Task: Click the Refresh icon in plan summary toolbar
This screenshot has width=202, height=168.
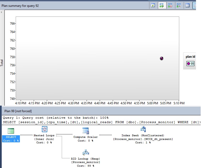Action: click(x=153, y=6)
